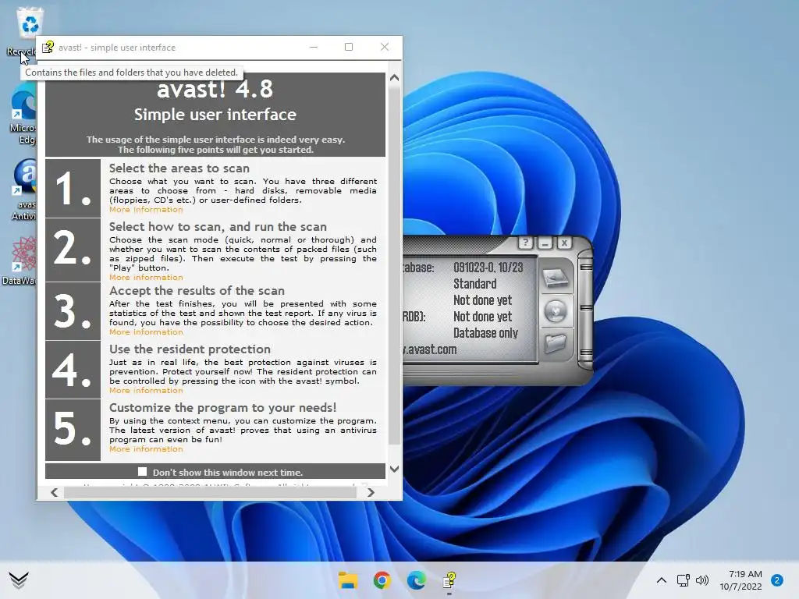Click the horizontal scrollbar right arrow

click(371, 493)
